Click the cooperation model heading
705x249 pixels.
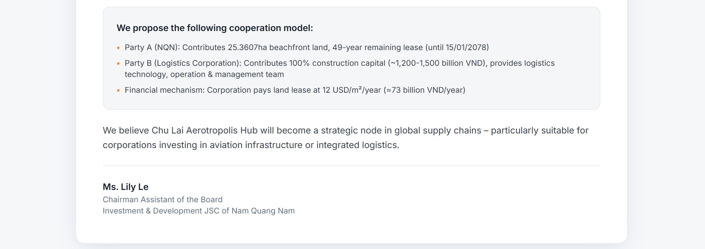tap(215, 28)
